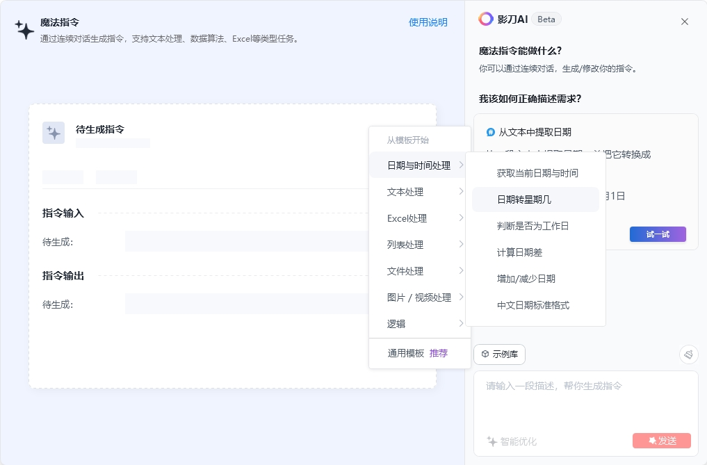Click the description input text area
707x465 pixels.
pos(585,403)
